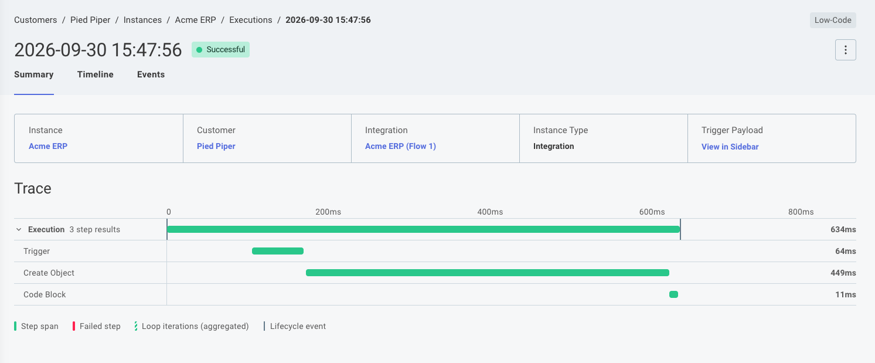Screen dimensions: 875x363
Task: Click the Low-Code badge
Action: [833, 20]
